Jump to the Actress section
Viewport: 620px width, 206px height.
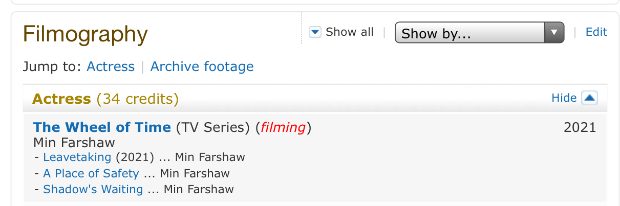click(x=111, y=66)
